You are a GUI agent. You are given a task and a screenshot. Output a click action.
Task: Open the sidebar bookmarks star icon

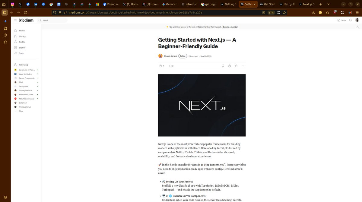(5, 42)
